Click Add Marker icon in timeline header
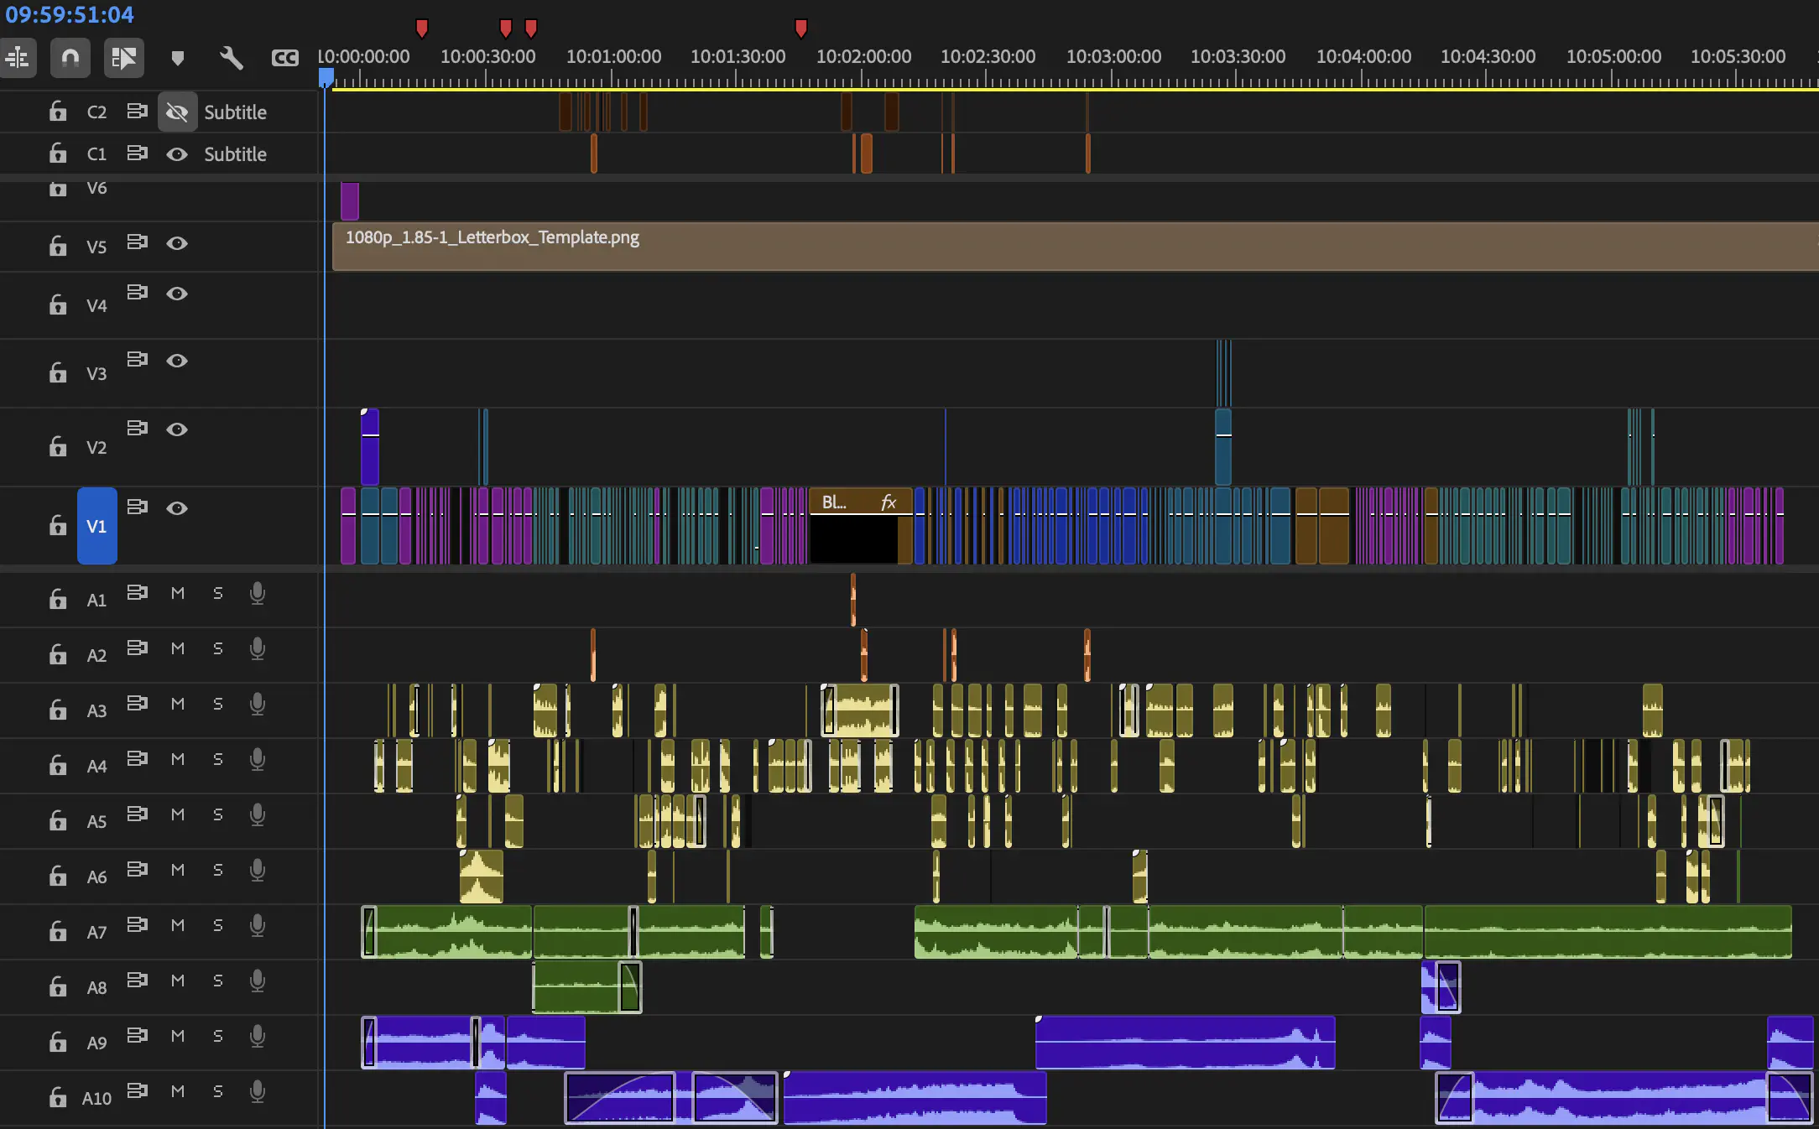This screenshot has width=1819, height=1129. coord(177,58)
